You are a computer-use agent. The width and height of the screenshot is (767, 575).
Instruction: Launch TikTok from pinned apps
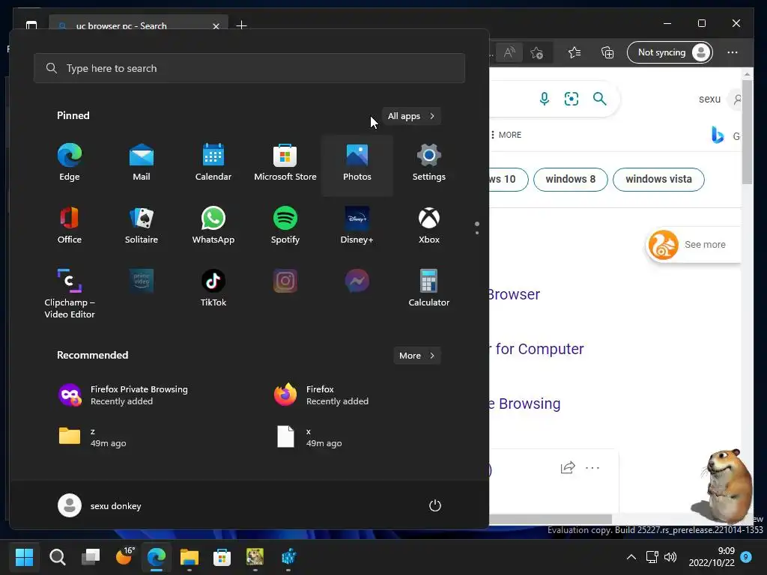click(x=213, y=288)
